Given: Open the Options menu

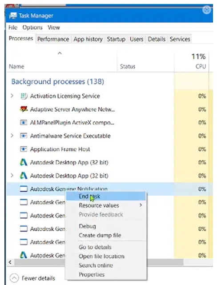Looking at the screenshot, I should [x=32, y=28].
